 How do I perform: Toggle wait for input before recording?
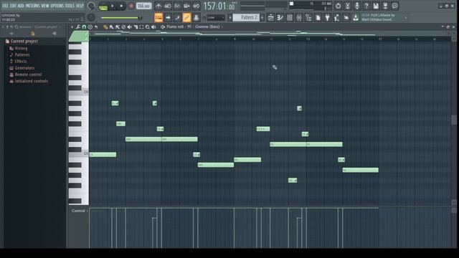[x=168, y=6]
